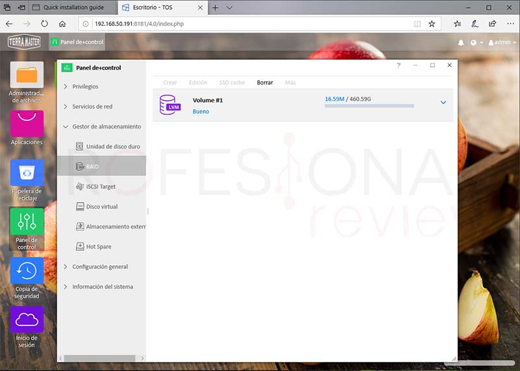520x371 pixels.
Task: Add page to favorites star
Action: click(432, 24)
